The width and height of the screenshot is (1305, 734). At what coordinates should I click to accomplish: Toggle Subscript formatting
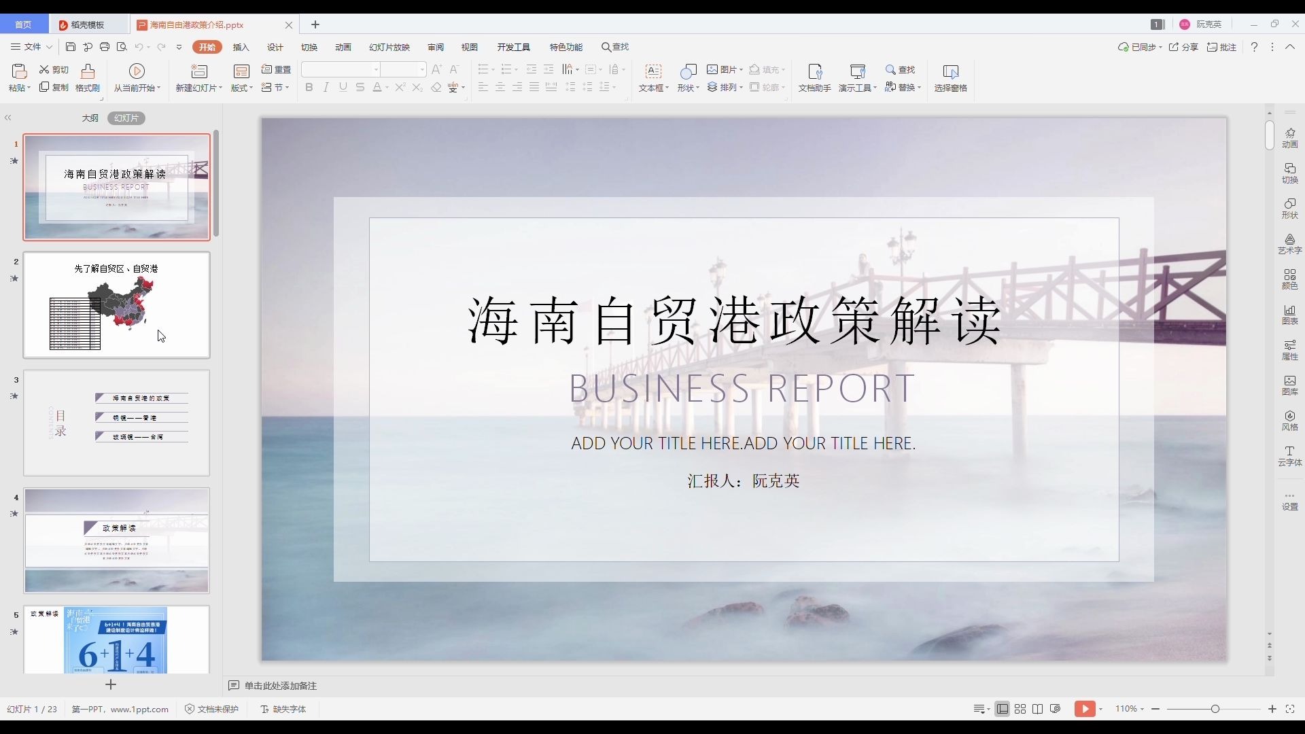coord(417,87)
